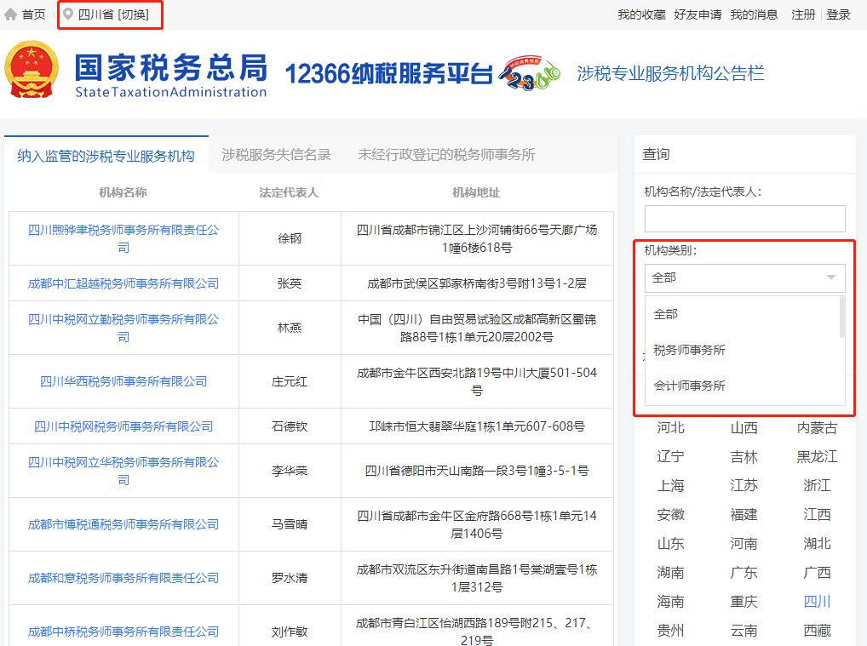Select the 纳入监管的涉税专业服务机构 tab
Viewport: 867px width, 646px height.
tap(106, 155)
